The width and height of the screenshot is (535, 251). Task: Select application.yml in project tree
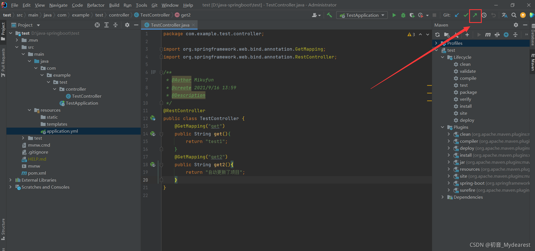pyautogui.click(x=62, y=131)
